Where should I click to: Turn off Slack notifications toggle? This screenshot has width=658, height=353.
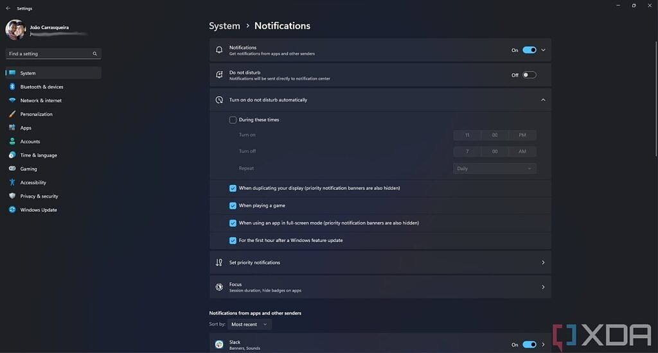pyautogui.click(x=529, y=345)
